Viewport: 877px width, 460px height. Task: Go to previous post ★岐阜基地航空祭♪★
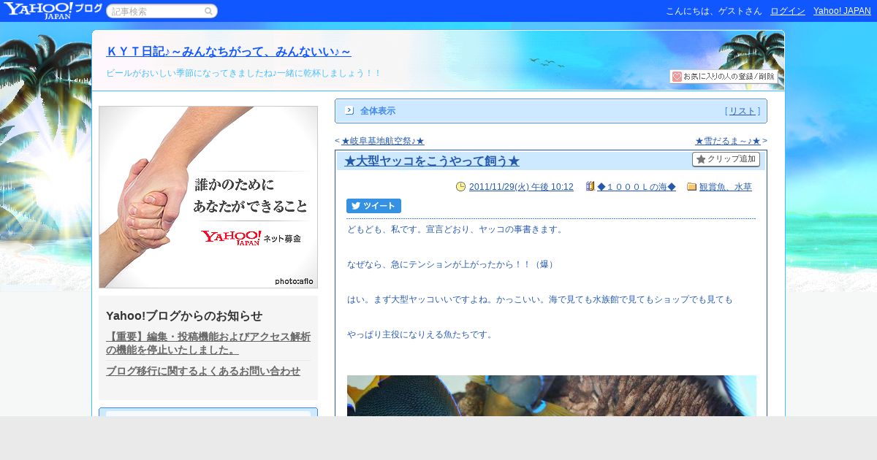[x=383, y=141]
